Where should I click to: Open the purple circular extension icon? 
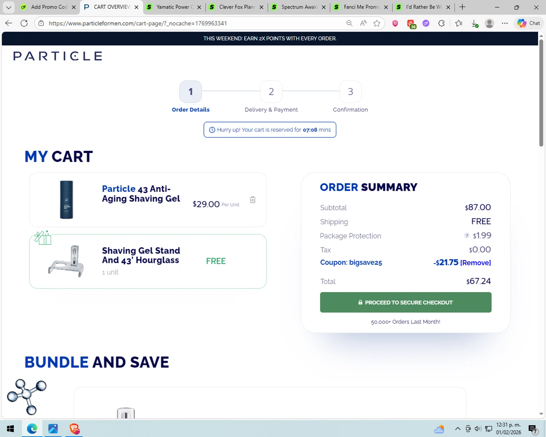[426, 23]
